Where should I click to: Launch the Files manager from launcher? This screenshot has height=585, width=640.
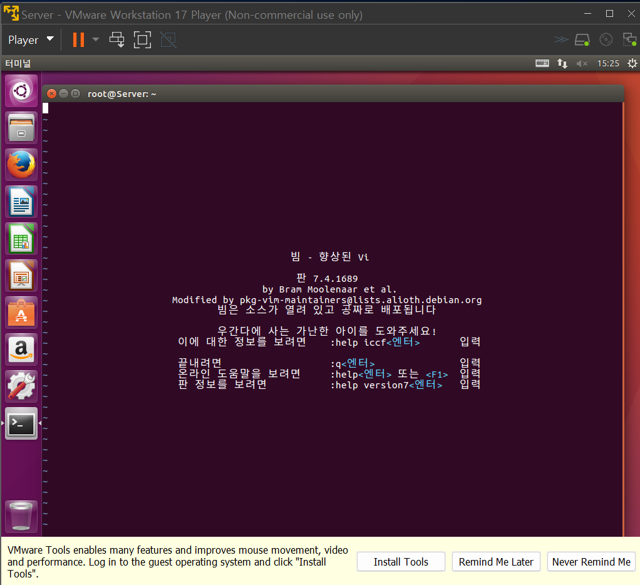pyautogui.click(x=21, y=128)
